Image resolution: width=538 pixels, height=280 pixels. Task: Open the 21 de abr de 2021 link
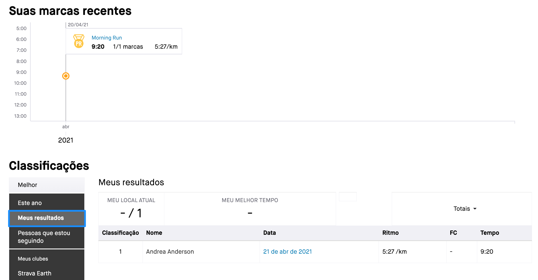(287, 252)
